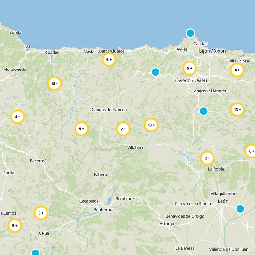Open the 5+ cluster southwest of Cangas del Narcea
The image size is (255, 255).
(82, 129)
